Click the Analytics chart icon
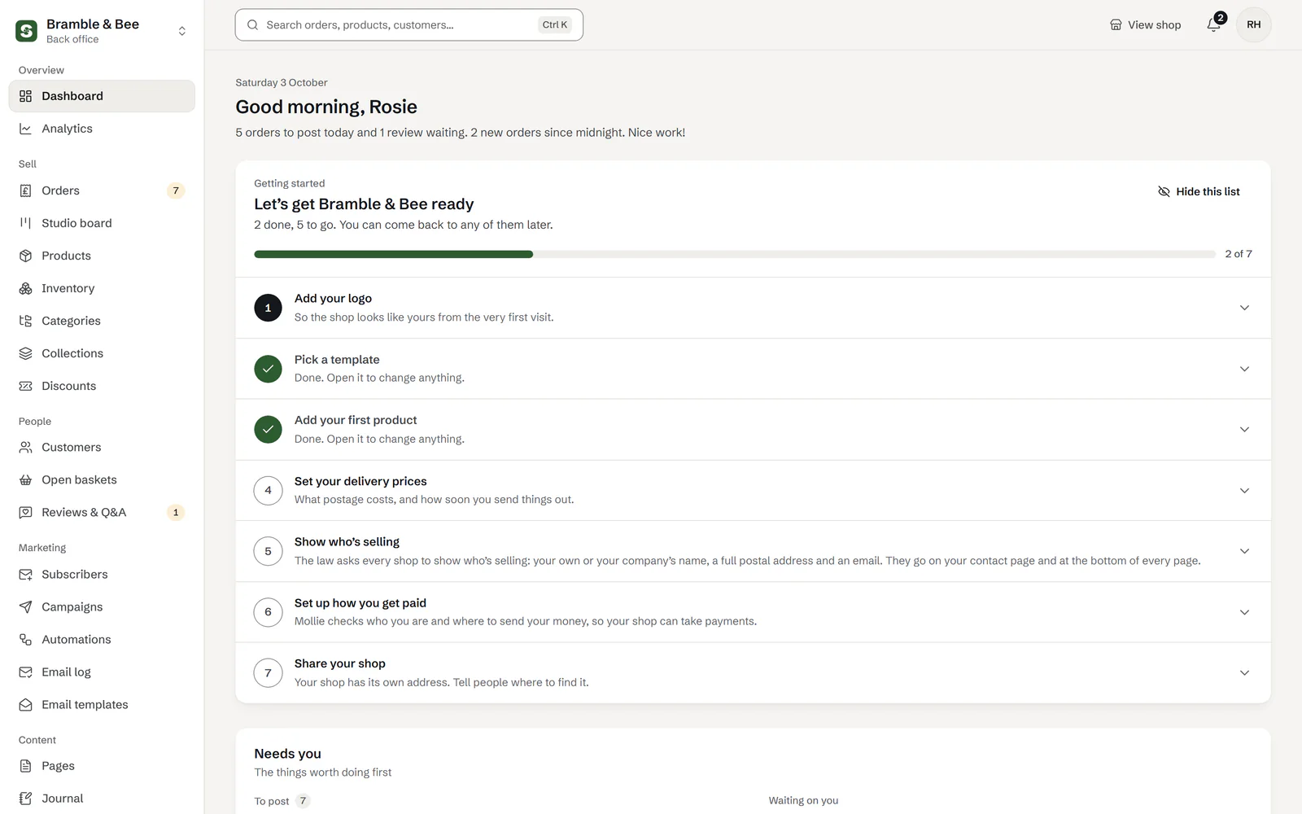The width and height of the screenshot is (1302, 814). pos(26,129)
